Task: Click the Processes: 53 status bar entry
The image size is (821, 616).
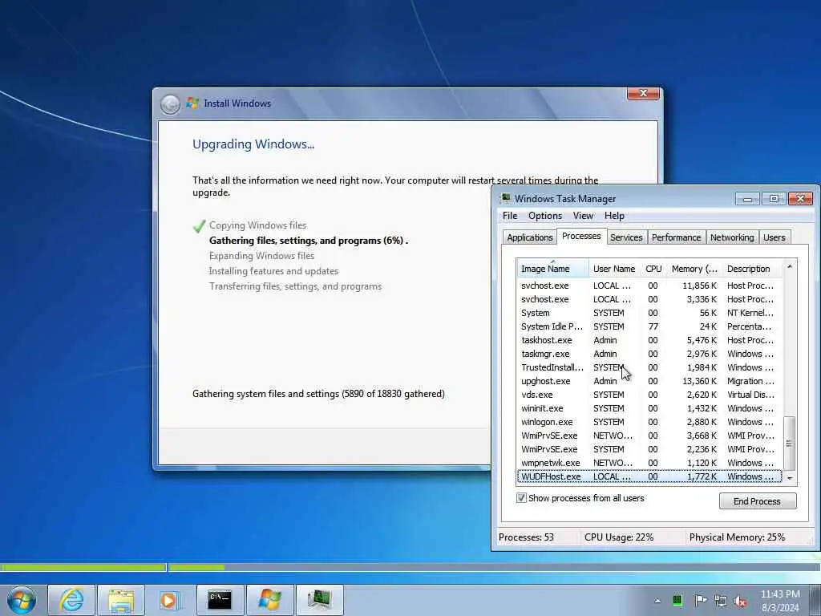Action: [526, 537]
